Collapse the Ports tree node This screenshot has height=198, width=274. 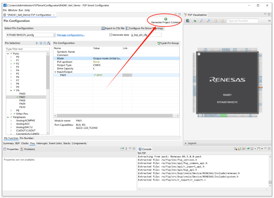pyautogui.click(x=8, y=53)
